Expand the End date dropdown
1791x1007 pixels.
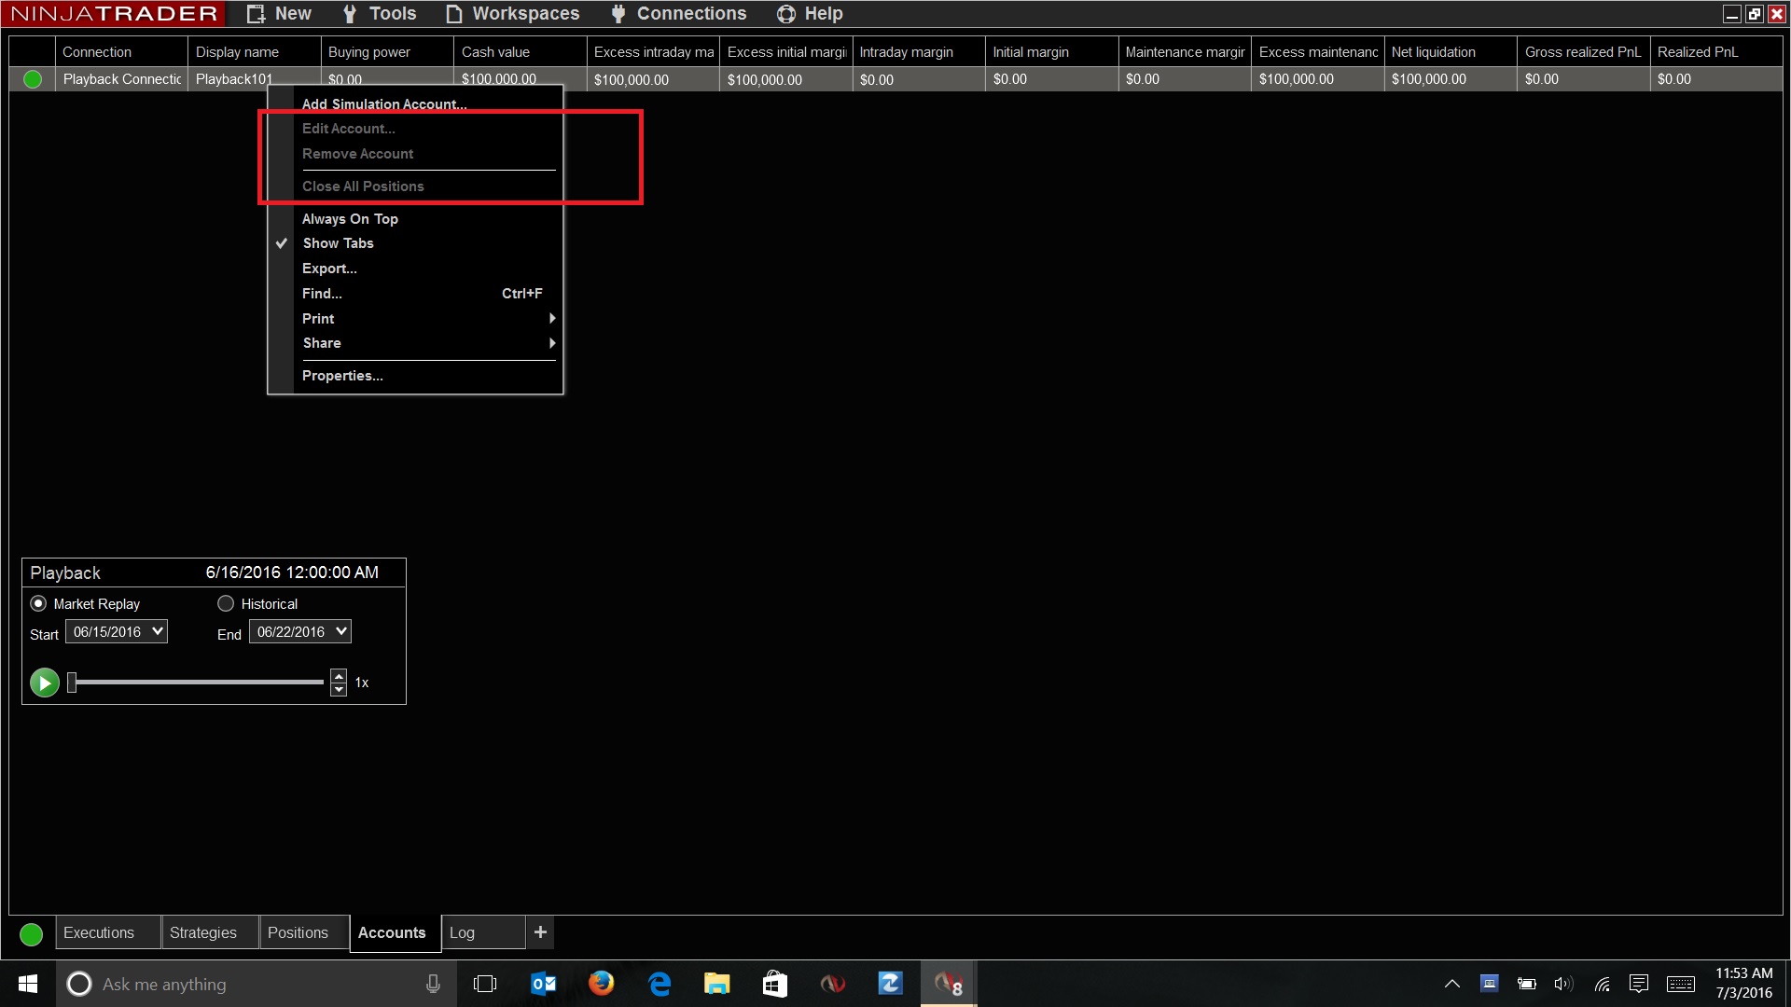(341, 631)
